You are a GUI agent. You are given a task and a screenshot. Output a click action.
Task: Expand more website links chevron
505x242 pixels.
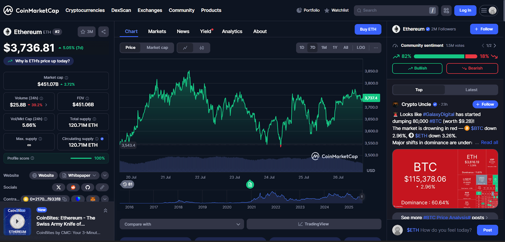[x=105, y=175]
